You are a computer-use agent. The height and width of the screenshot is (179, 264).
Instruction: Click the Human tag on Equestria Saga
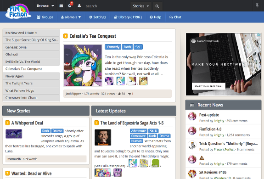click(x=136, y=141)
